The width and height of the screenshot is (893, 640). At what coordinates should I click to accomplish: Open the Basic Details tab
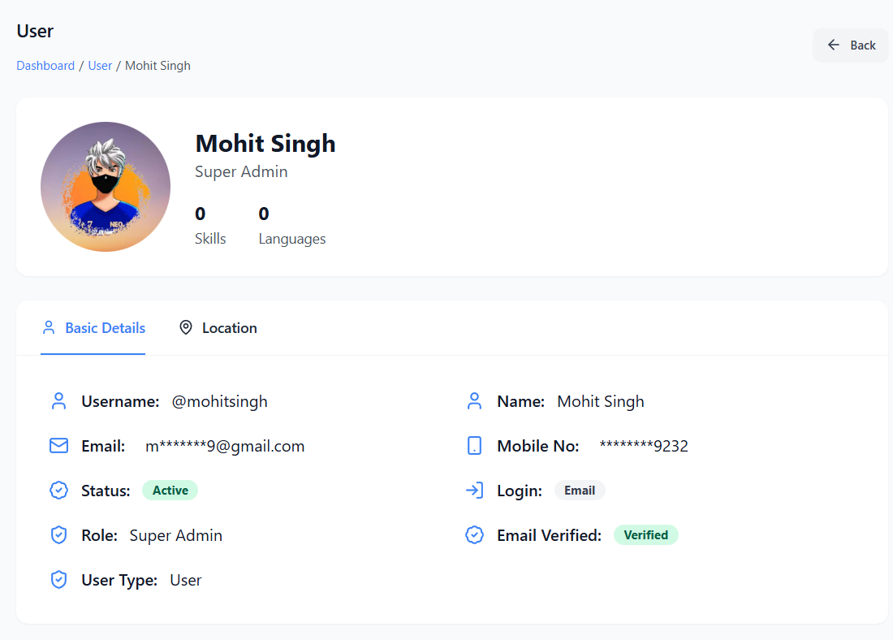coord(93,328)
